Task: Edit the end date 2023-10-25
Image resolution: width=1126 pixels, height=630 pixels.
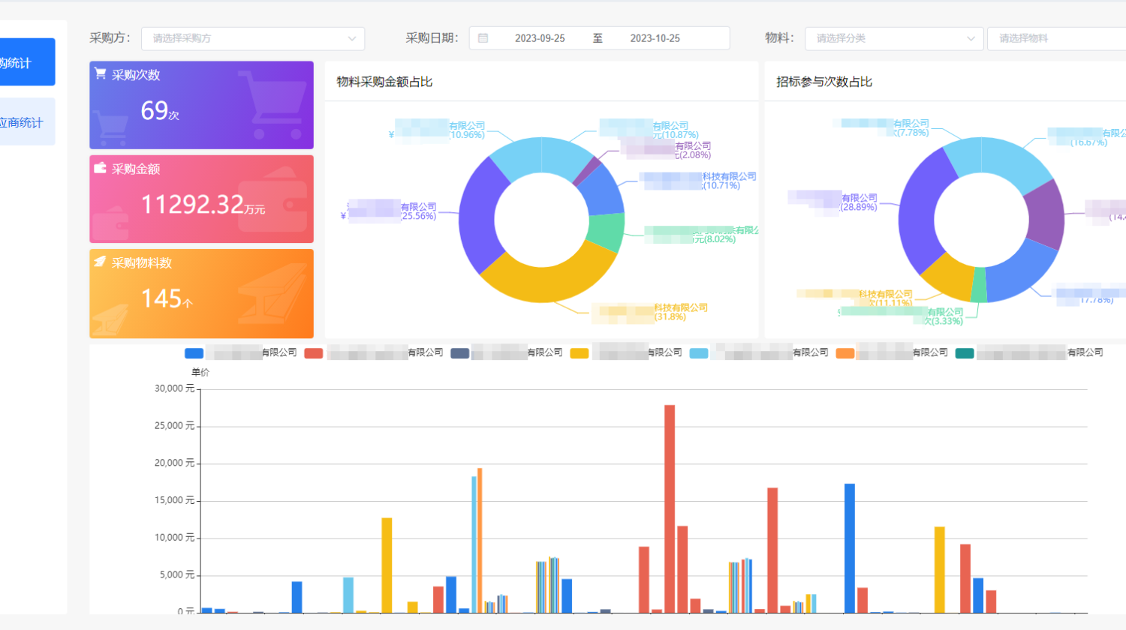Action: pyautogui.click(x=655, y=38)
